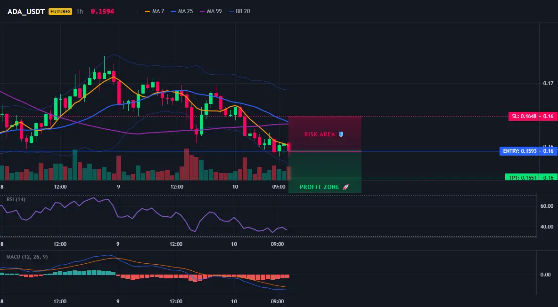Toggle the BB 20 legend entry

point(239,11)
